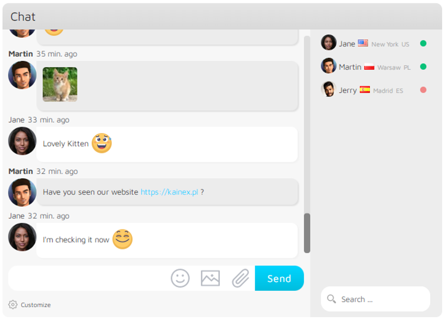Open the kitten photo thumbnail
This screenshot has width=444, height=319.
point(60,84)
